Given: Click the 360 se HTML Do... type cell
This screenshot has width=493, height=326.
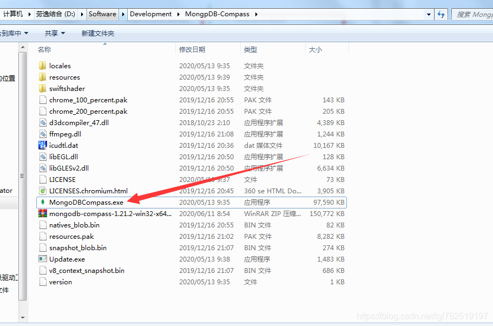Looking at the screenshot, I should point(273,191).
